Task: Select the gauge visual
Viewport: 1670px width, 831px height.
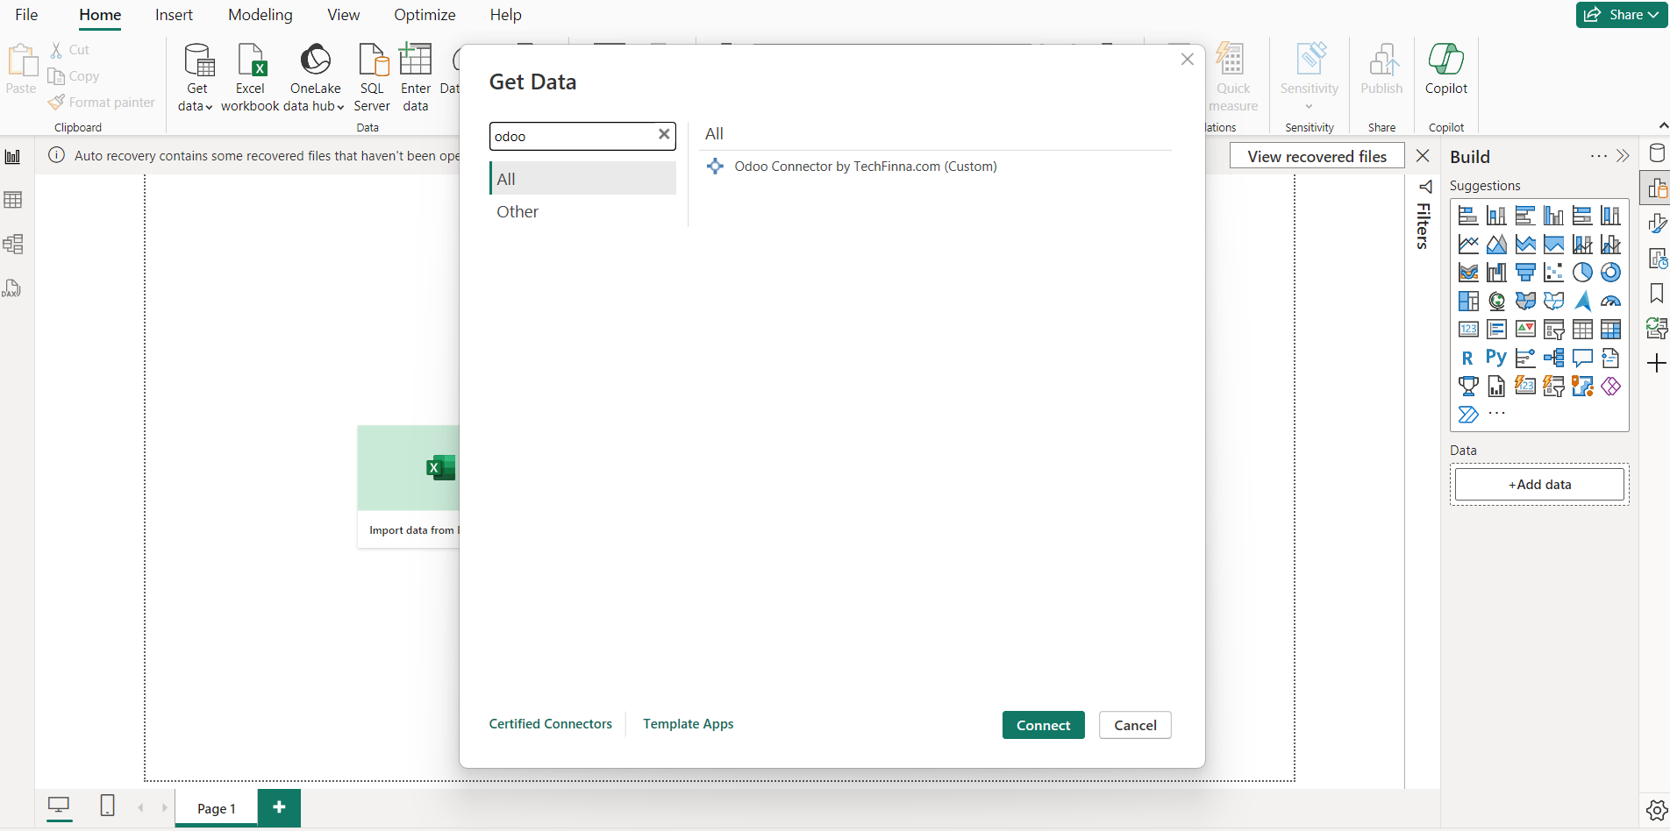Action: (1611, 302)
